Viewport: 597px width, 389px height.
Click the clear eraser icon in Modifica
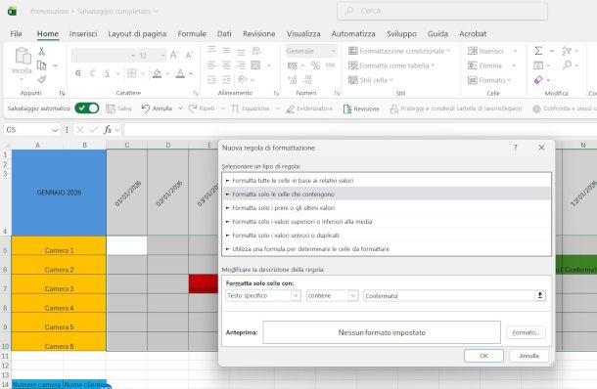click(x=538, y=80)
